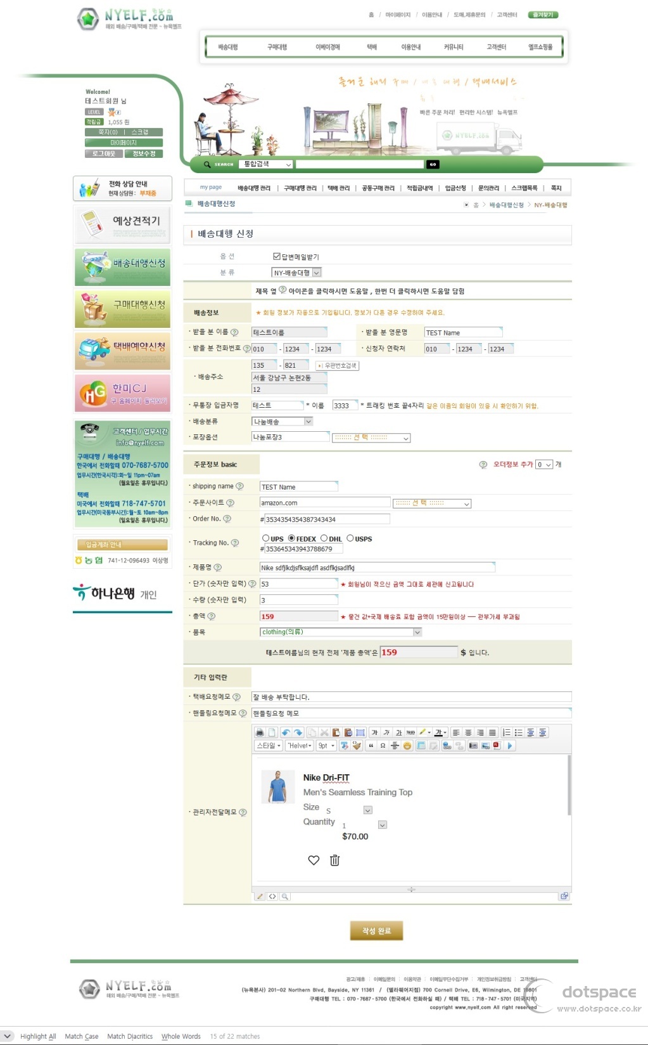
Task: Click the heart icon under Nike product
Action: (314, 860)
